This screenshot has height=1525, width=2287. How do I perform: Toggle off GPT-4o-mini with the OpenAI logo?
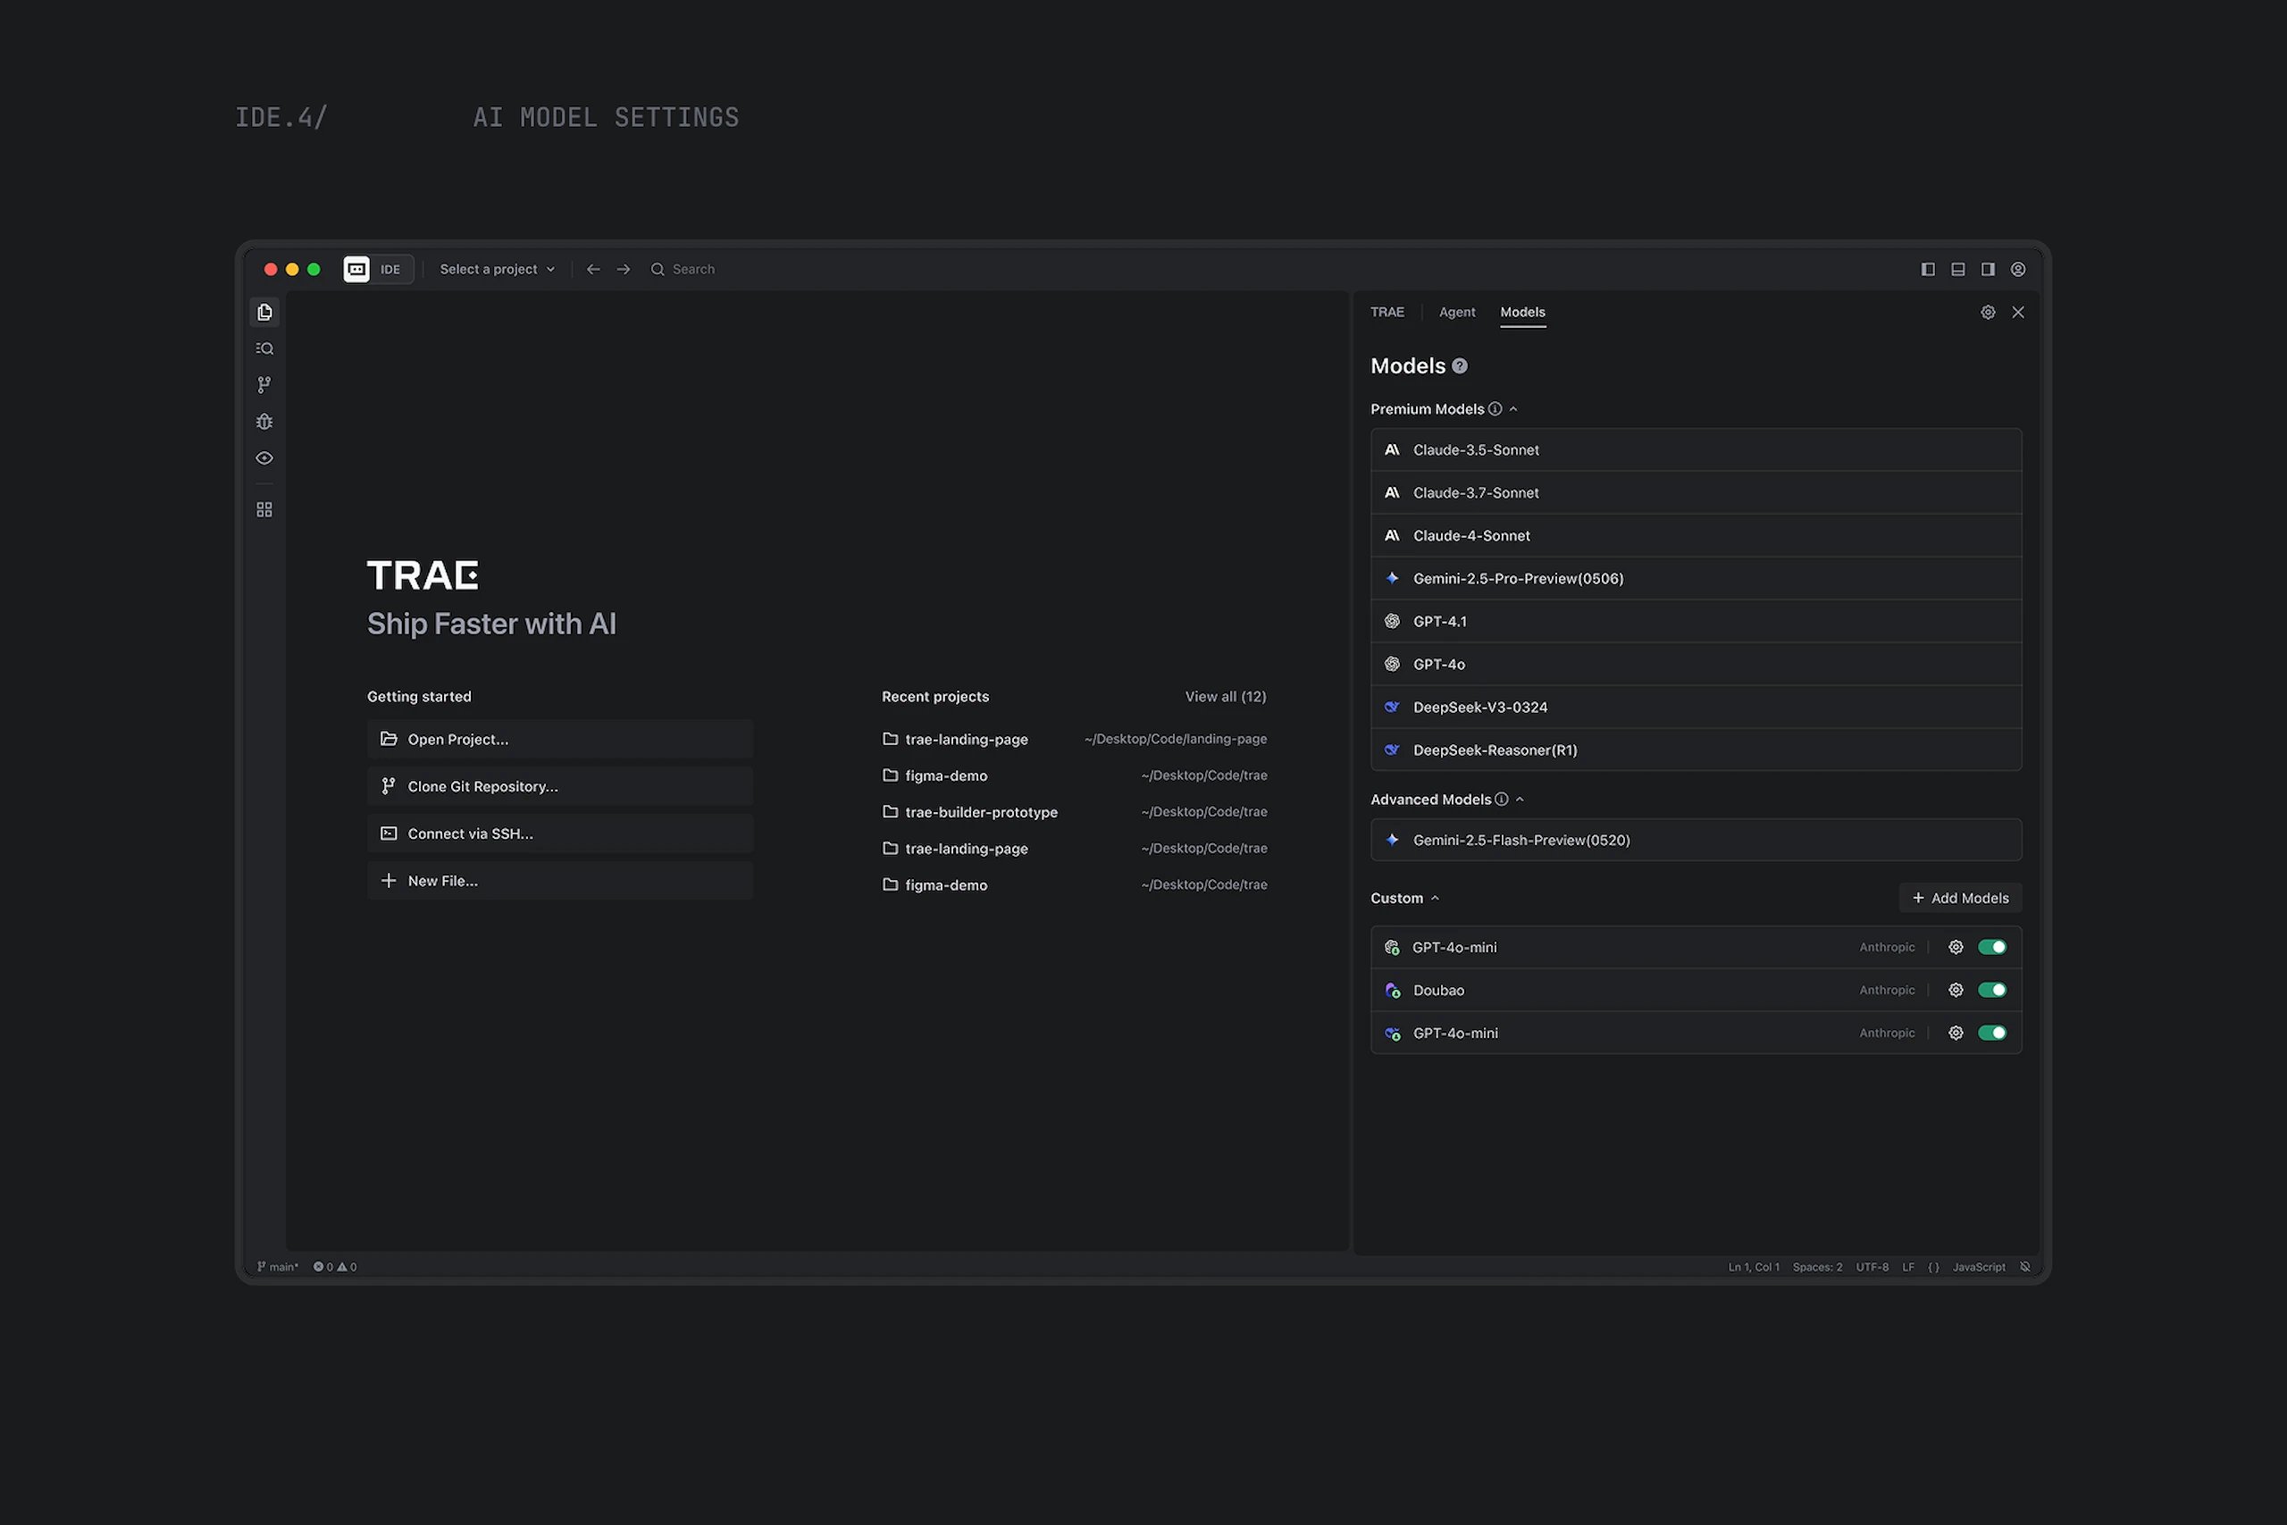click(1992, 947)
